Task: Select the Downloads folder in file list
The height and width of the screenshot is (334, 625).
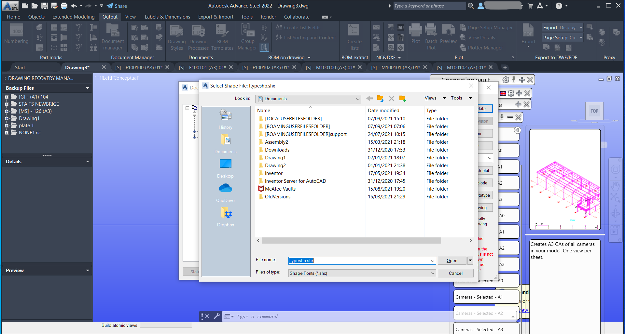Action: [x=277, y=150]
